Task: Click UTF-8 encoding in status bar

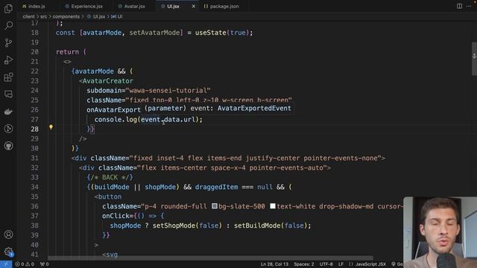Action: pyautogui.click(x=326, y=264)
